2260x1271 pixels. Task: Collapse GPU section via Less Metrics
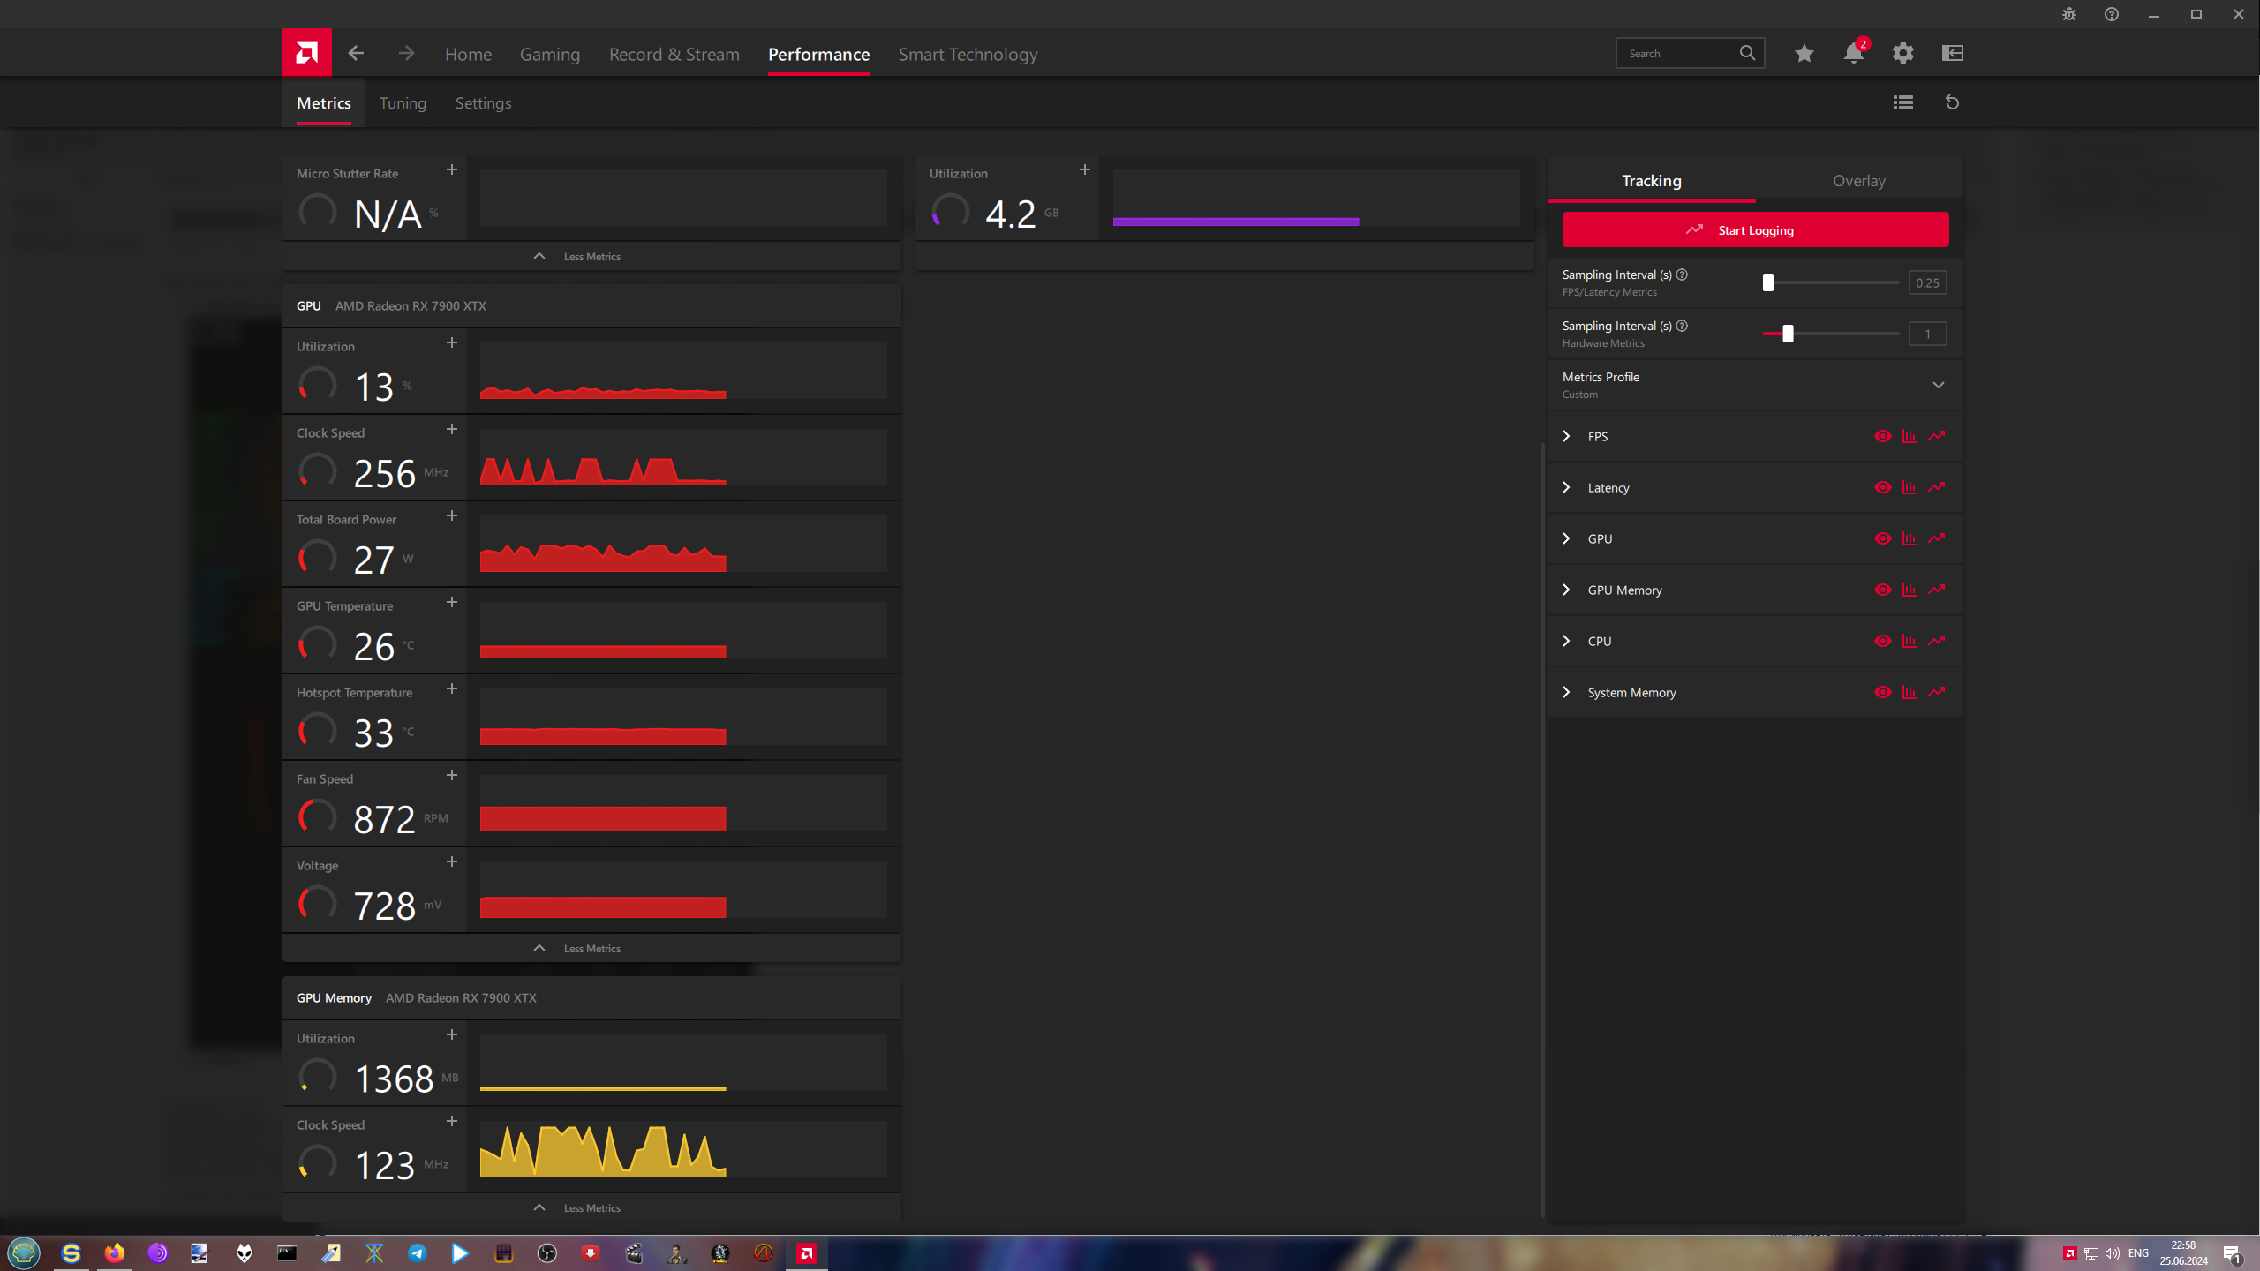tap(591, 948)
